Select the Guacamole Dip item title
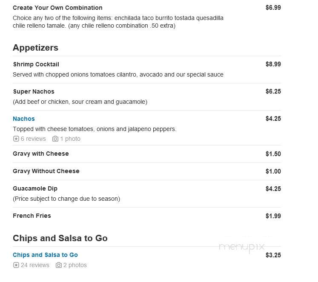The height and width of the screenshot is (282, 318). 35,188
